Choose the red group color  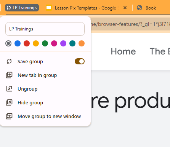pyautogui.click(x=27, y=43)
